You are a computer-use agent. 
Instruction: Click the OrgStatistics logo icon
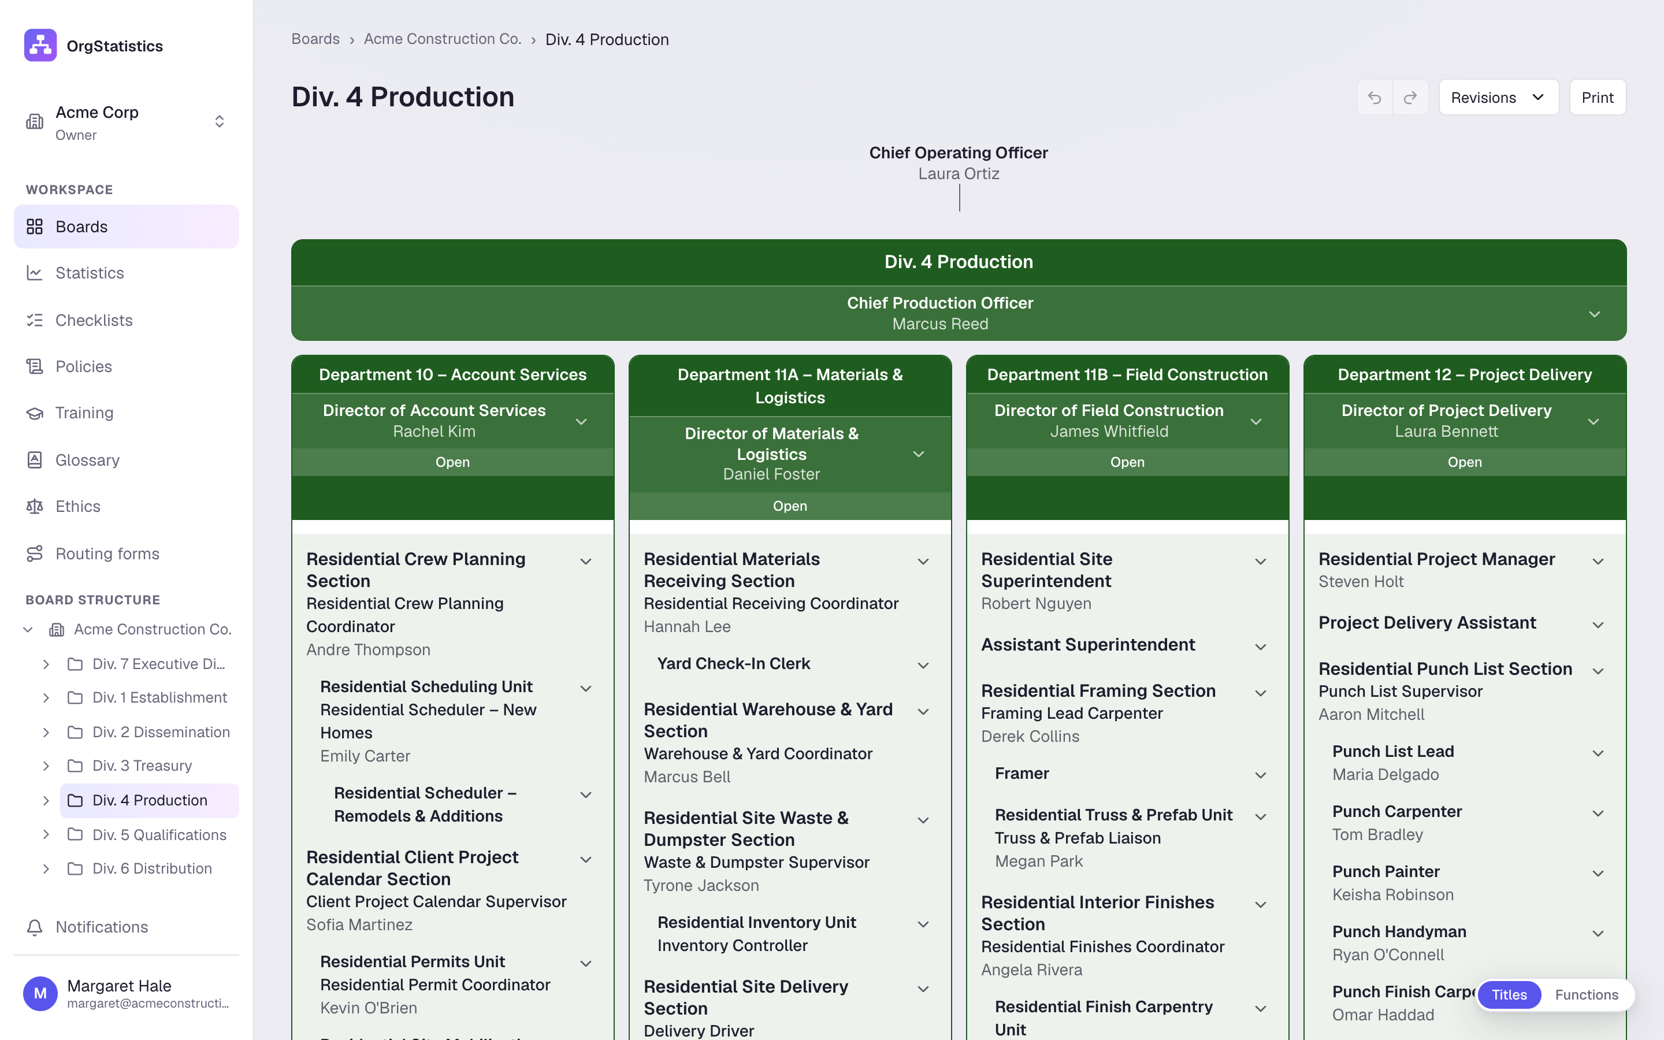[40, 46]
